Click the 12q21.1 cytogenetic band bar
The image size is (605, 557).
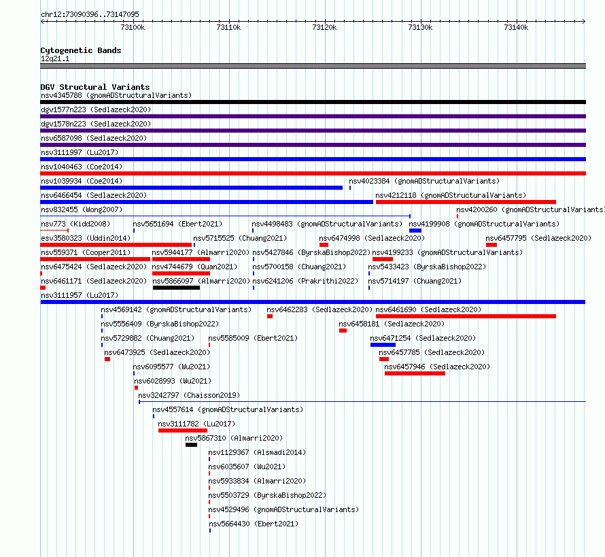(x=313, y=66)
